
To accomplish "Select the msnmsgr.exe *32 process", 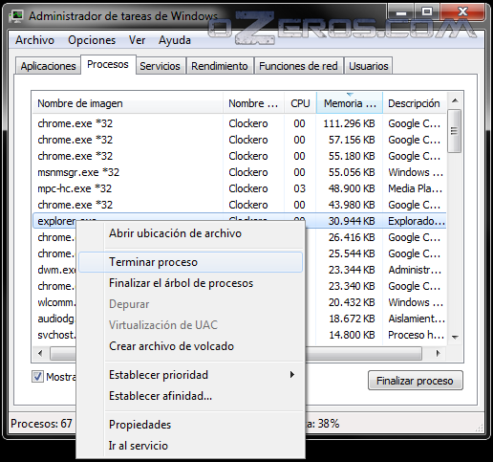I will 239,172.
